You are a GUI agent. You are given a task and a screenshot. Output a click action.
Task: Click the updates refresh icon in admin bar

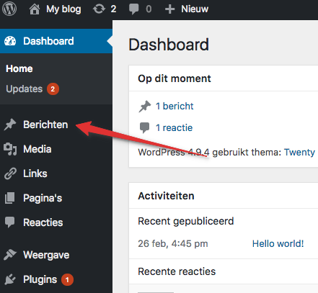(x=99, y=9)
